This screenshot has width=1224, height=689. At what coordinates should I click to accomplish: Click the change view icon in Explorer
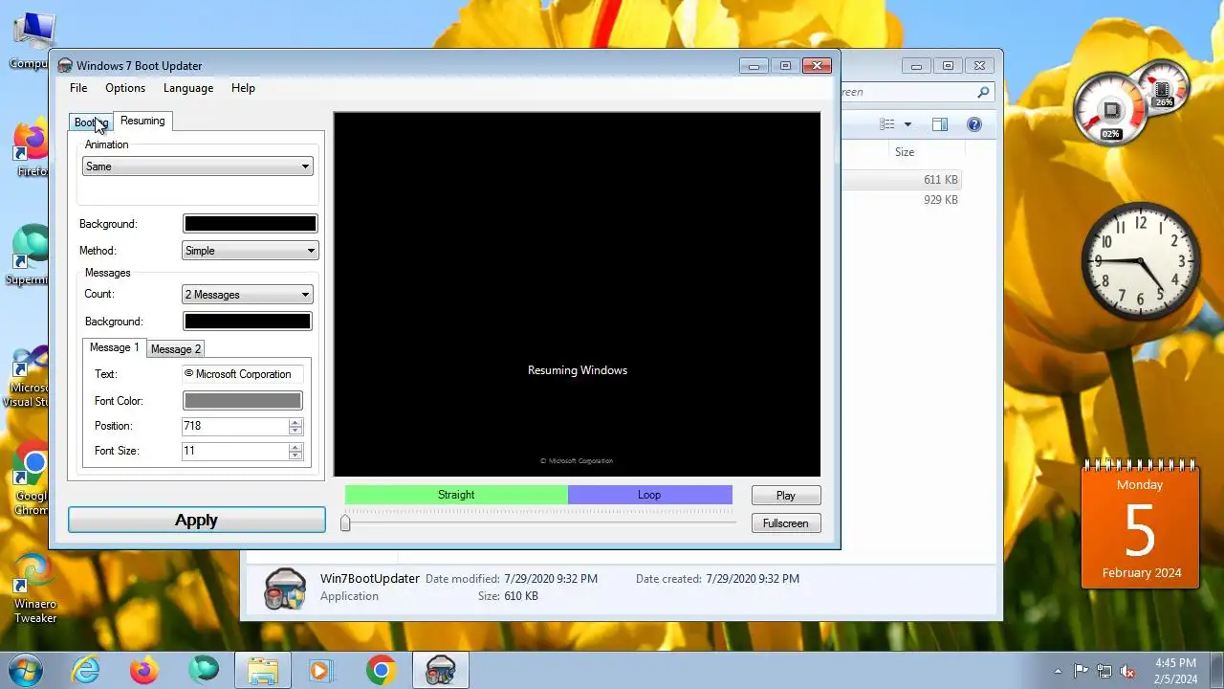click(887, 124)
